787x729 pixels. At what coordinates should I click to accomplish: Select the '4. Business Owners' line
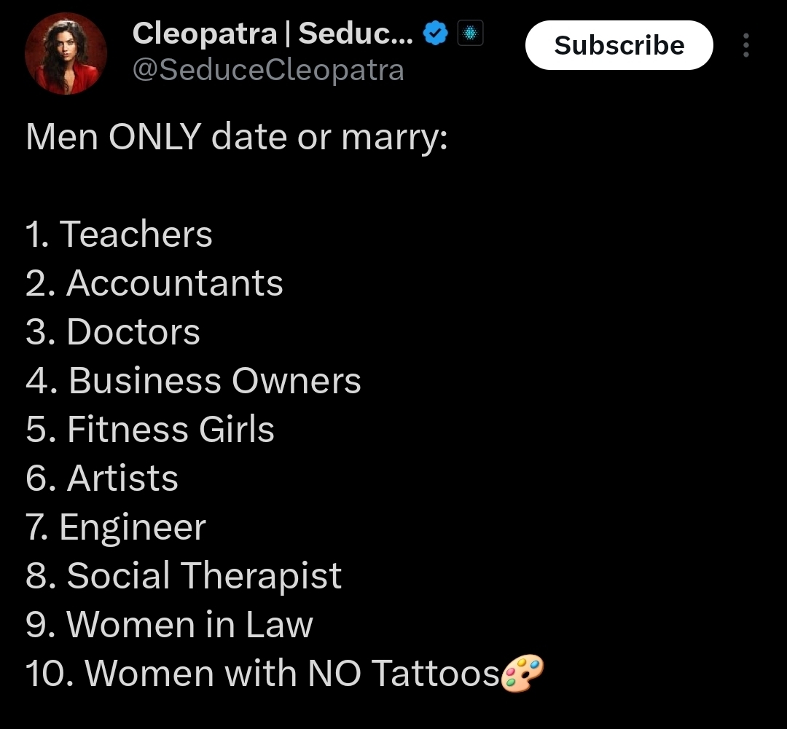pos(193,381)
